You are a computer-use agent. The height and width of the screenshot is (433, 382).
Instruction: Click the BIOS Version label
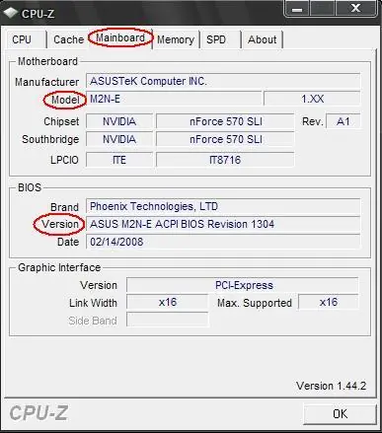(x=60, y=224)
